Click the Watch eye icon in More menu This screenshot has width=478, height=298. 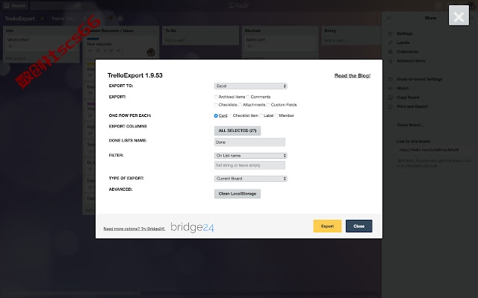coord(390,88)
